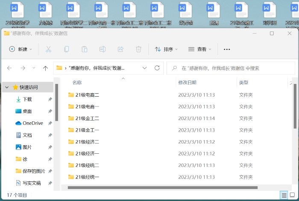Open the 查看 (View) menu
The height and width of the screenshot is (201, 299).
[x=199, y=49]
